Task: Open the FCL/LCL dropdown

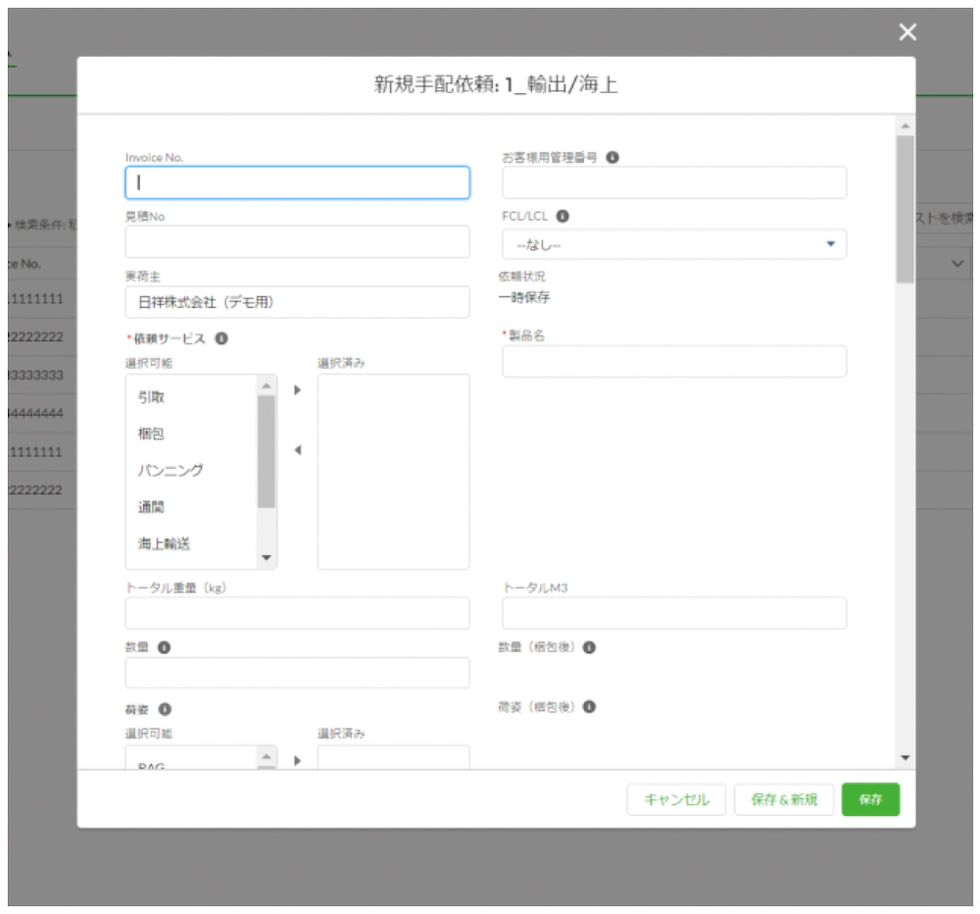Action: pos(674,244)
